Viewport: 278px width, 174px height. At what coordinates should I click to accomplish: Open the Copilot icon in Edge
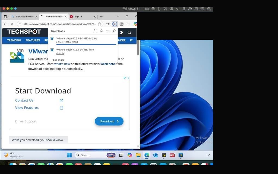click(135, 24)
